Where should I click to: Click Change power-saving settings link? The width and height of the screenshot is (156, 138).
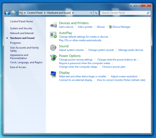coord(76,60)
